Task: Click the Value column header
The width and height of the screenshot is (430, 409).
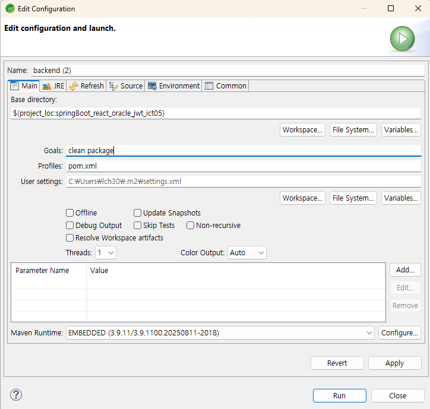Action: [x=236, y=271]
